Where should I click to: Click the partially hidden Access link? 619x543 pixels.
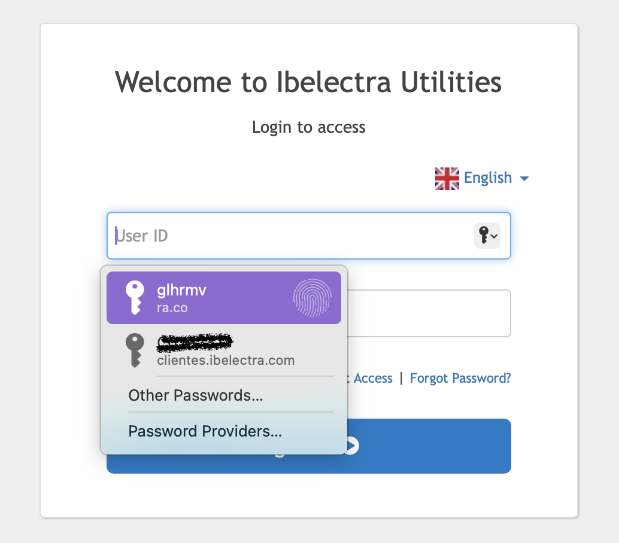click(x=372, y=378)
